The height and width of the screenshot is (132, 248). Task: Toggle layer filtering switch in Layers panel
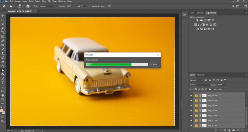pyautogui.click(x=225, y=80)
